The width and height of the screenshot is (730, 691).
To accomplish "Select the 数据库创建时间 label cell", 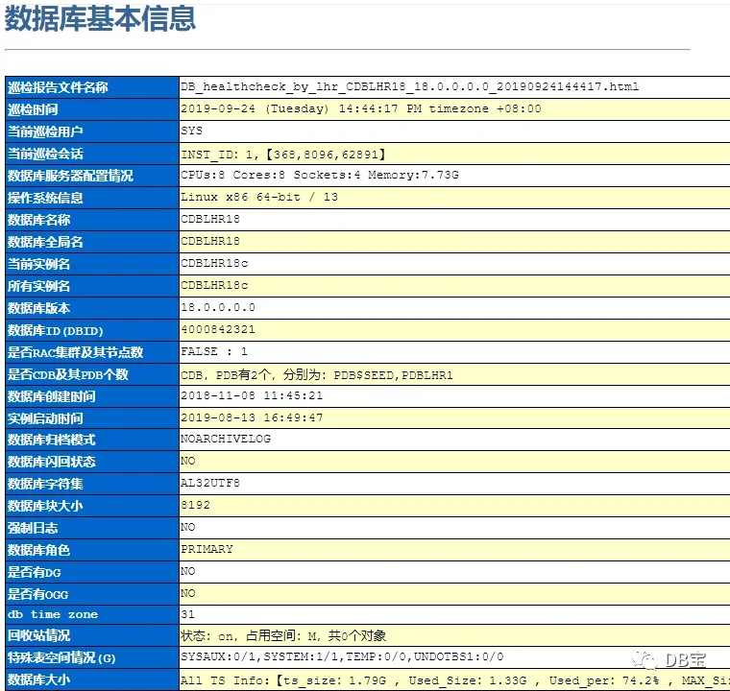I will [92, 397].
